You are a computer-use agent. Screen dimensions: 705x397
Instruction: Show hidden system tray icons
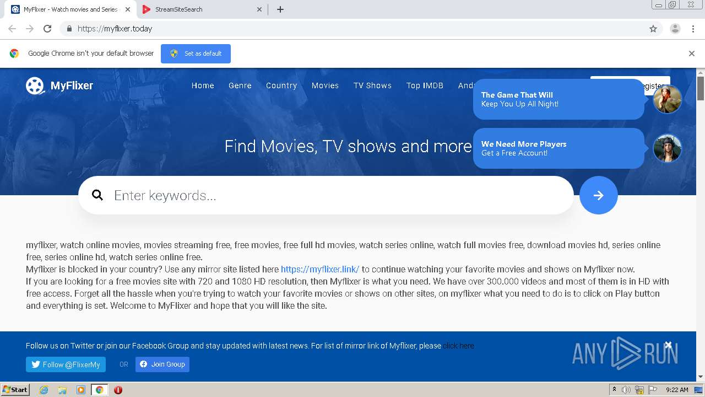point(614,390)
